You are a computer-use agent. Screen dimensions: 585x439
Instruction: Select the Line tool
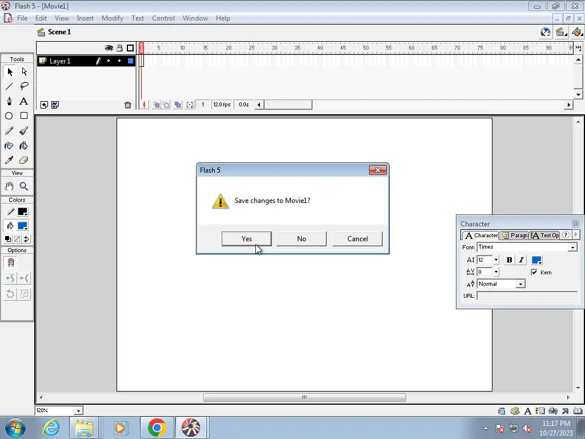pyautogui.click(x=9, y=86)
